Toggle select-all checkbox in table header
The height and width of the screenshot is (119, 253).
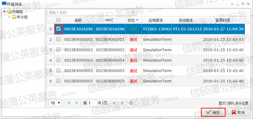58,20
